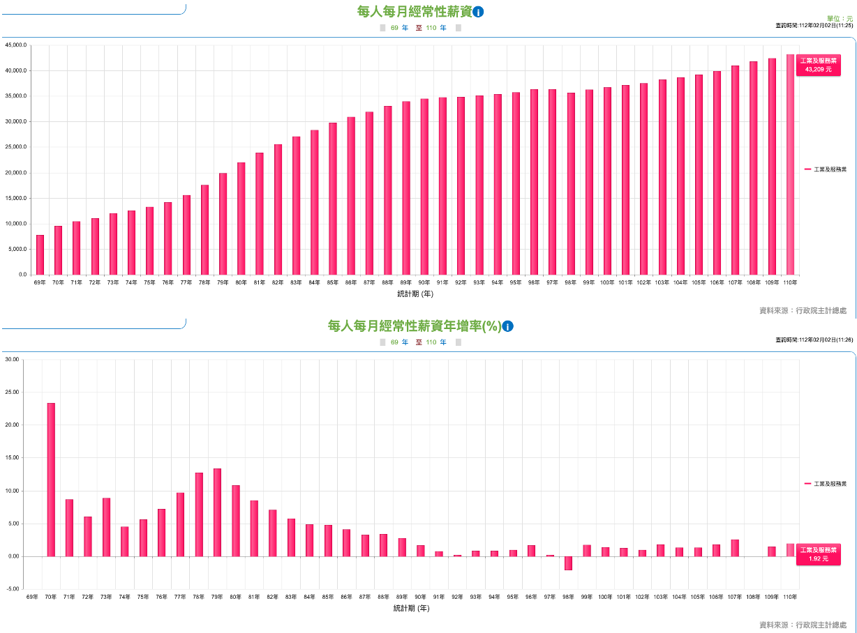Viewport: 857px width, 633px height.
Task: Click negative 98年 bar in growth-rate chart
Action: [x=569, y=563]
